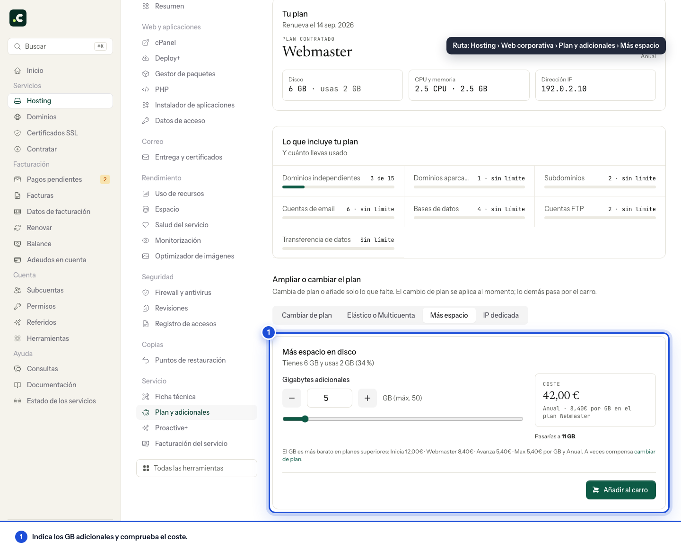The height and width of the screenshot is (551, 681).
Task: Click the Gigabytes adicionales number field
Action: [x=330, y=398]
